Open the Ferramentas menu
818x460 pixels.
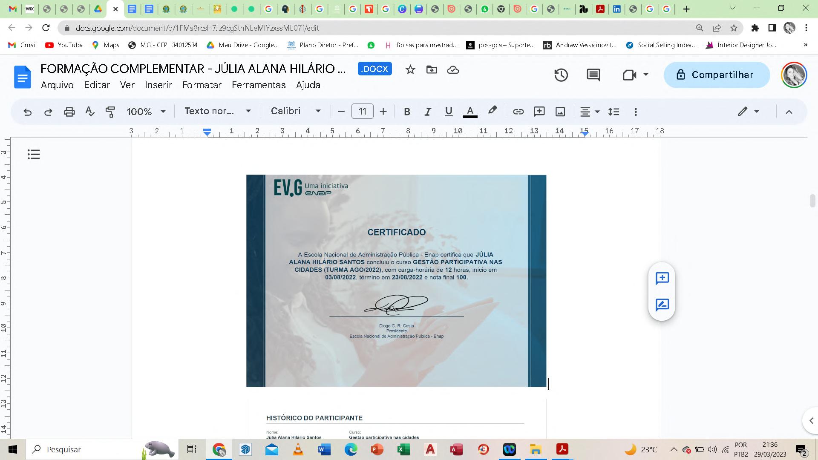tap(258, 85)
